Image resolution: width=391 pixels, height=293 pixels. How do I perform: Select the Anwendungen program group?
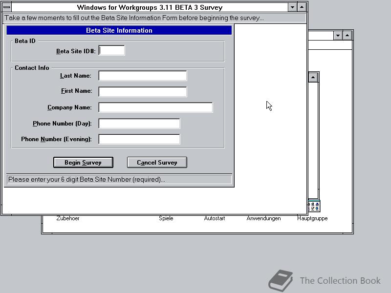[263, 218]
